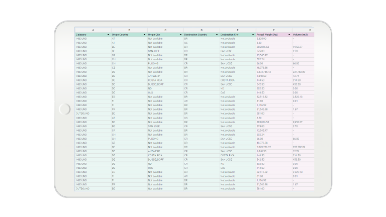Select the OUTBOUND cell in the bottom row
The width and height of the screenshot is (386, 217).
point(82,189)
